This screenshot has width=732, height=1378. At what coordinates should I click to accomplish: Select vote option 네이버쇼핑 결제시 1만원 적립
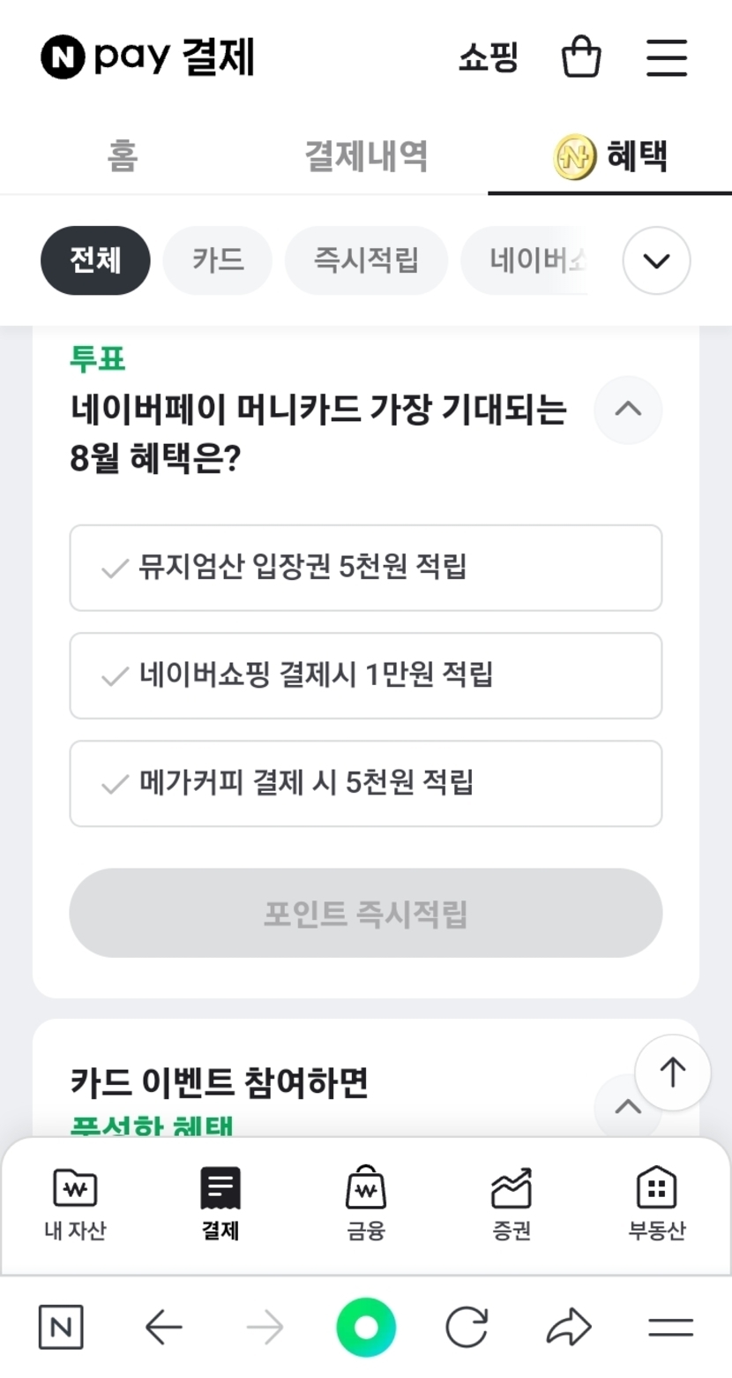coord(365,675)
